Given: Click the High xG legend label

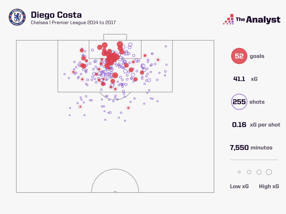Looking at the screenshot, I should click(x=269, y=186).
